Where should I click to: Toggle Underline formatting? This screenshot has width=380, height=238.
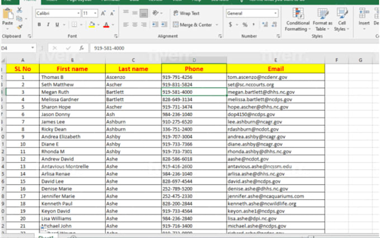pos(57,25)
